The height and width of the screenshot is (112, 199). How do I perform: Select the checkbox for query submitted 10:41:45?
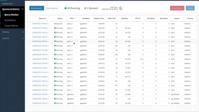29,28
